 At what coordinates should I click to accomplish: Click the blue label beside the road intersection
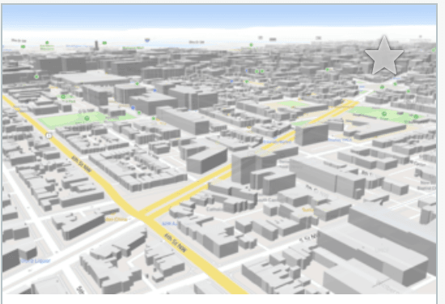click(x=170, y=223)
